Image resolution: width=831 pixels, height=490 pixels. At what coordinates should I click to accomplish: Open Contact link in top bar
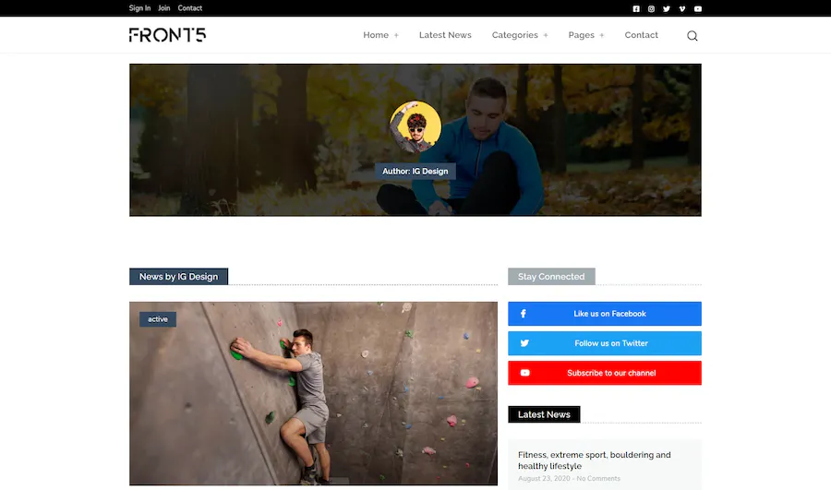189,8
